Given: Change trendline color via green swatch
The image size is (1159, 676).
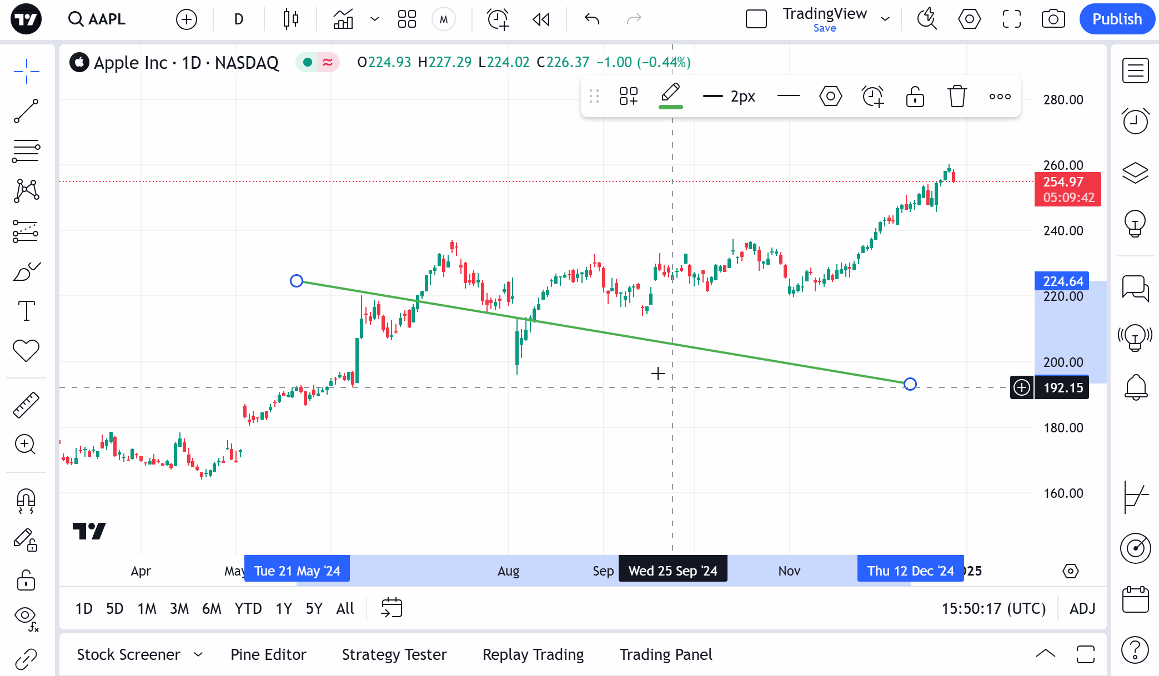Looking at the screenshot, I should pyautogui.click(x=670, y=95).
